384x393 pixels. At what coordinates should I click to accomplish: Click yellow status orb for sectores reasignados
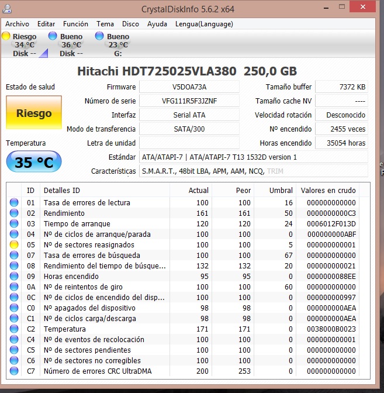point(14,245)
